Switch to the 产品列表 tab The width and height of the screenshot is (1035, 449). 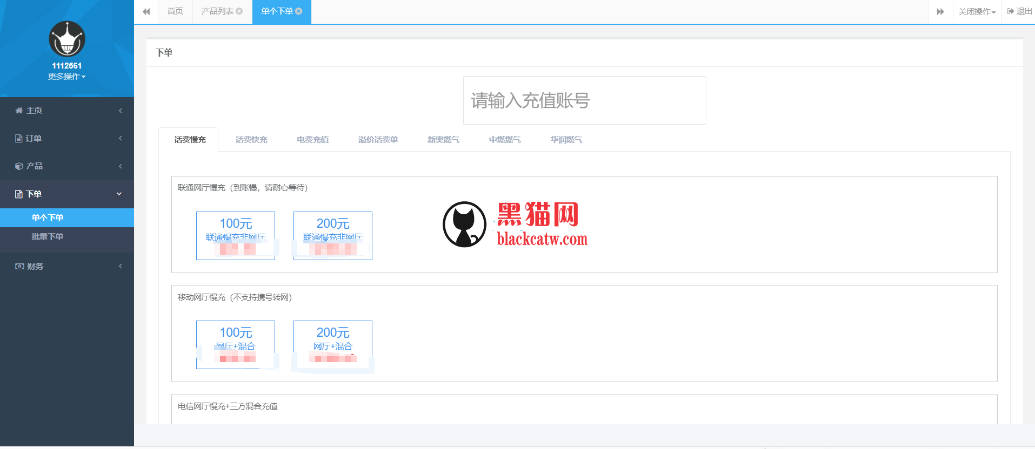(x=217, y=11)
